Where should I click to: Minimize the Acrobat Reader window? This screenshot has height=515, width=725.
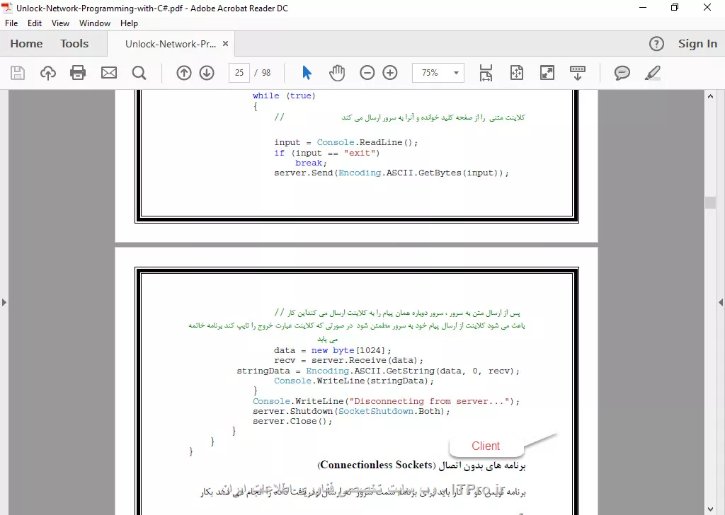(643, 7)
